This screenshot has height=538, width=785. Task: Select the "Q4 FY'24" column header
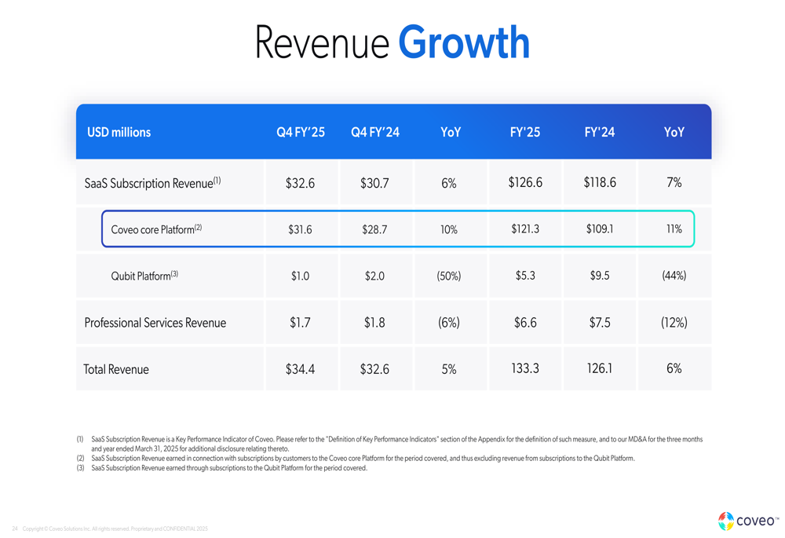pyautogui.click(x=375, y=132)
